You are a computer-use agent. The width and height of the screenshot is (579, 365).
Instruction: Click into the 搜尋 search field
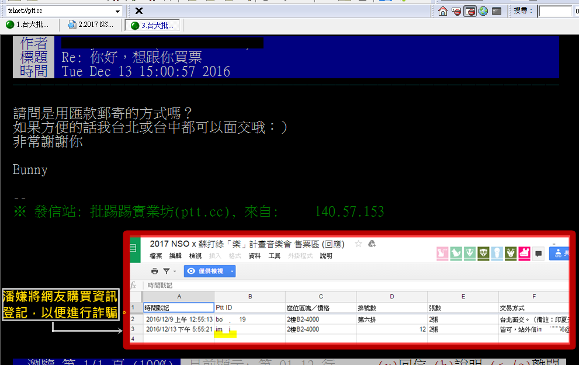[554, 12]
